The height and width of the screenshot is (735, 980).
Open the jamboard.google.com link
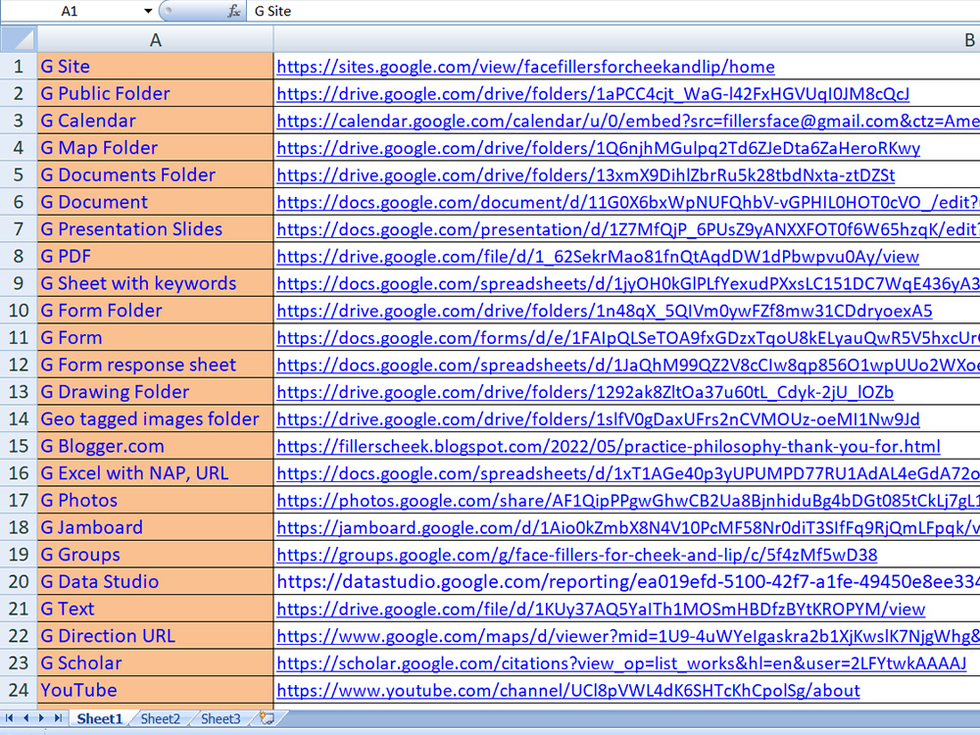point(628,528)
